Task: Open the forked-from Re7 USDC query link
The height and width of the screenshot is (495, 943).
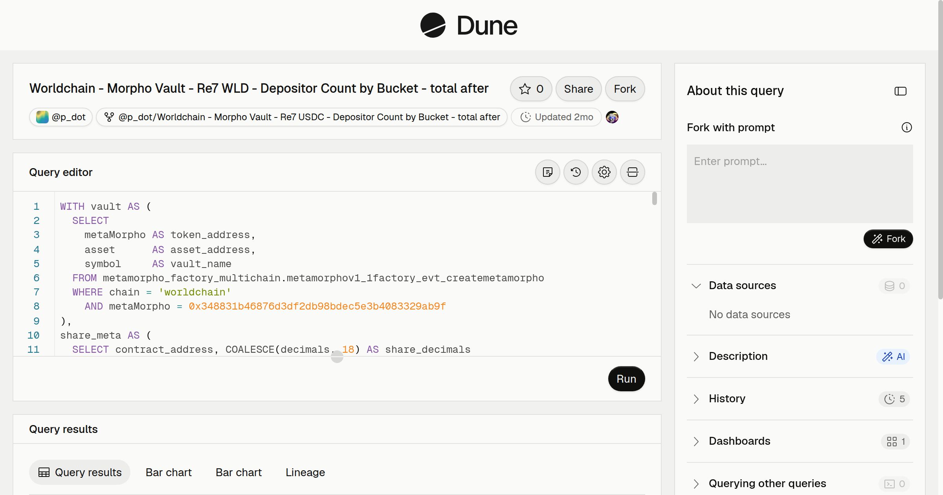Action: click(x=302, y=117)
